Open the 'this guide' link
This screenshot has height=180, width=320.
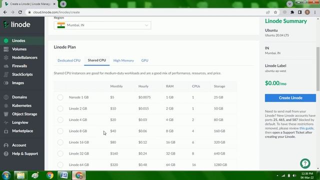click(306, 128)
